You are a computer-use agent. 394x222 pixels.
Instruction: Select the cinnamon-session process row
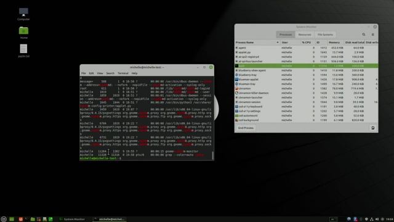[306, 102]
